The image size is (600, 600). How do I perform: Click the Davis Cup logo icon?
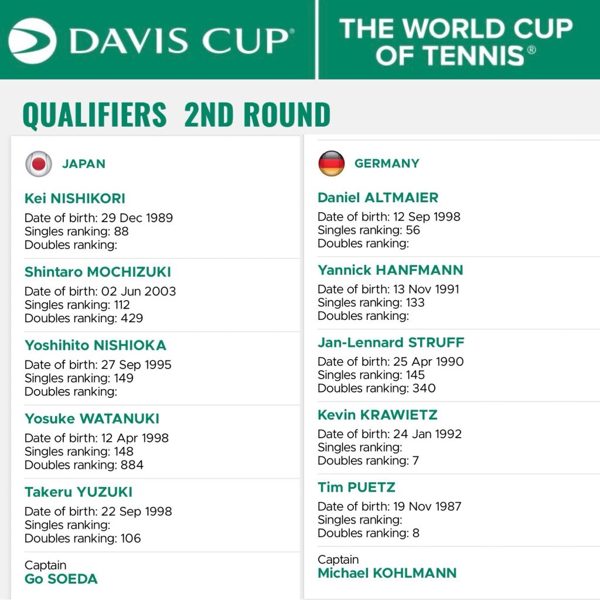click(x=33, y=40)
